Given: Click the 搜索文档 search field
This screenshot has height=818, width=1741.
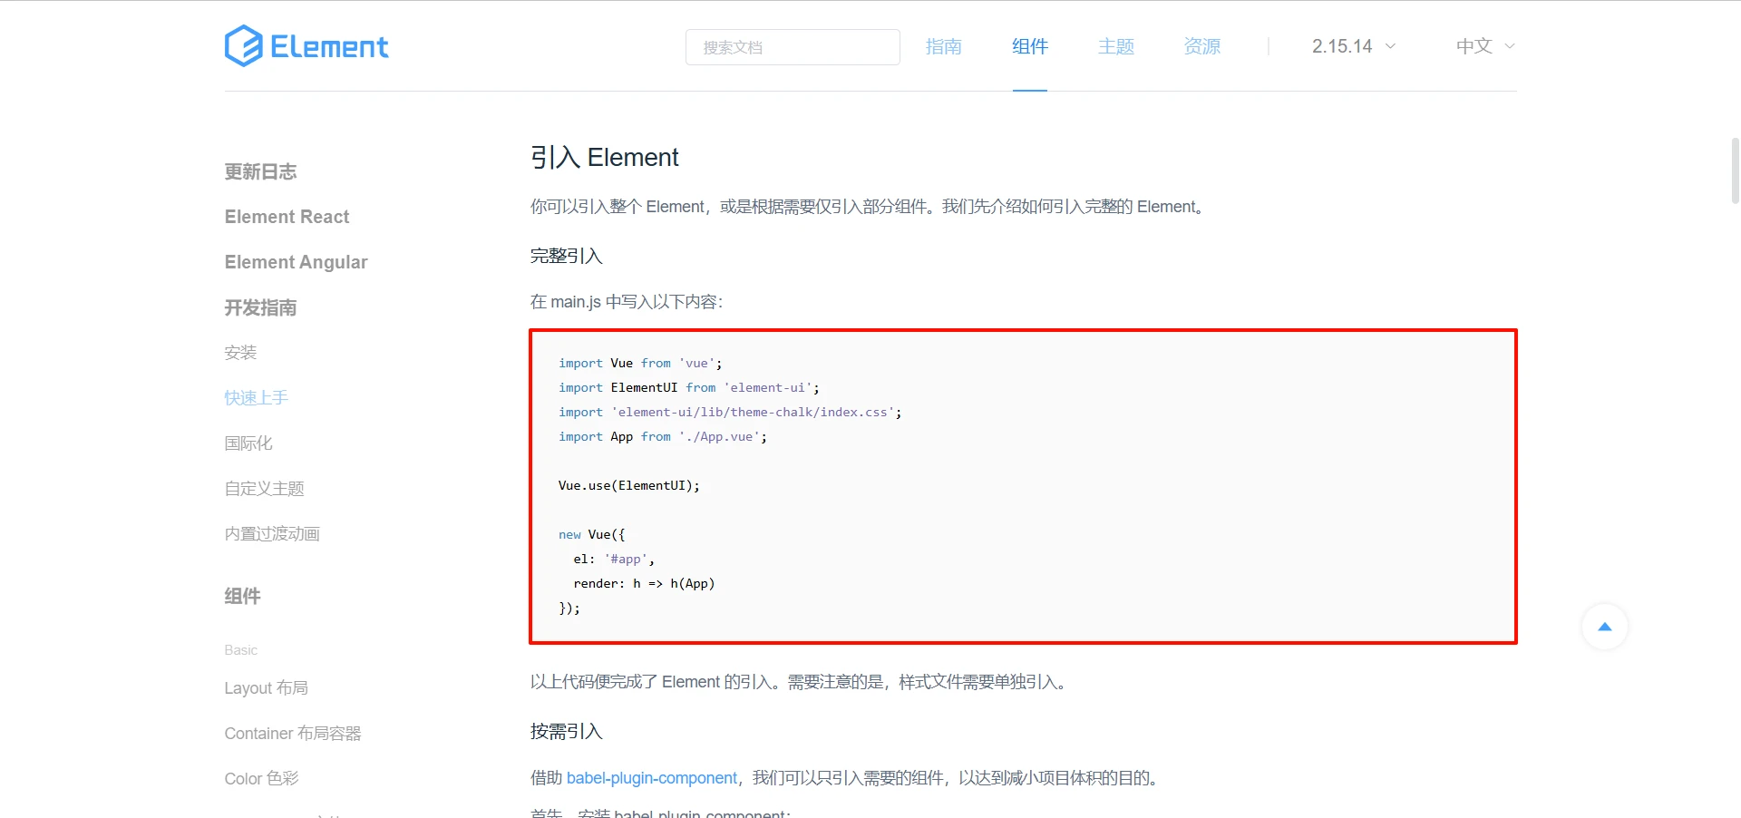Looking at the screenshot, I should pos(792,47).
